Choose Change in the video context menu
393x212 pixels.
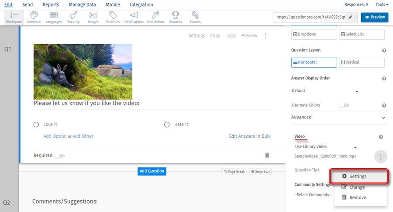tap(360, 187)
